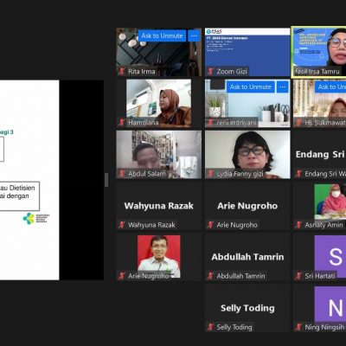Click muted mic icon beside Lydia Fanny gizi

211,174
